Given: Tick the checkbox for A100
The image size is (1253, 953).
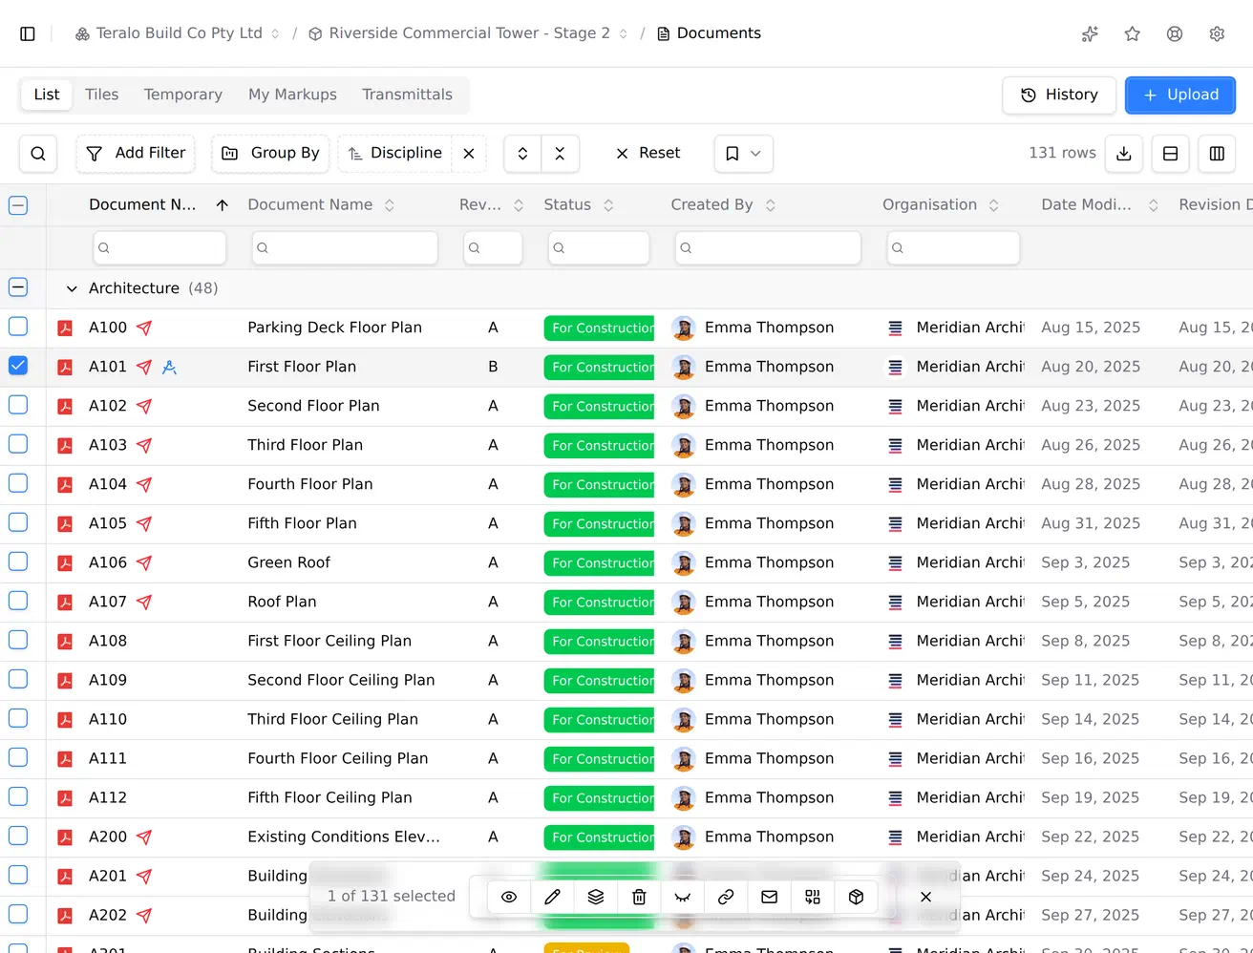Looking at the screenshot, I should [x=18, y=327].
